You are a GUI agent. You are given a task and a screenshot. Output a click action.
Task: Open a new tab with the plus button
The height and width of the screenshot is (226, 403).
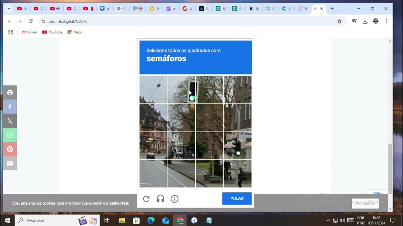tap(332, 8)
